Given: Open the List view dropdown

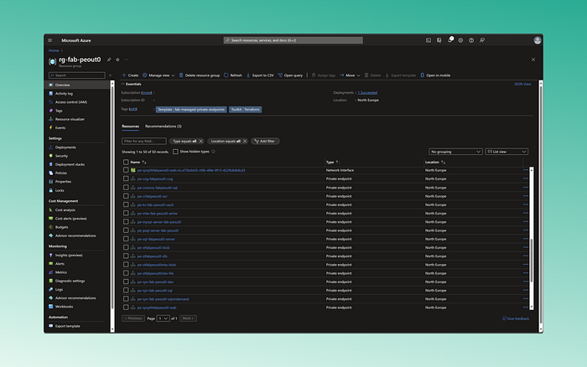Looking at the screenshot, I should 506,152.
